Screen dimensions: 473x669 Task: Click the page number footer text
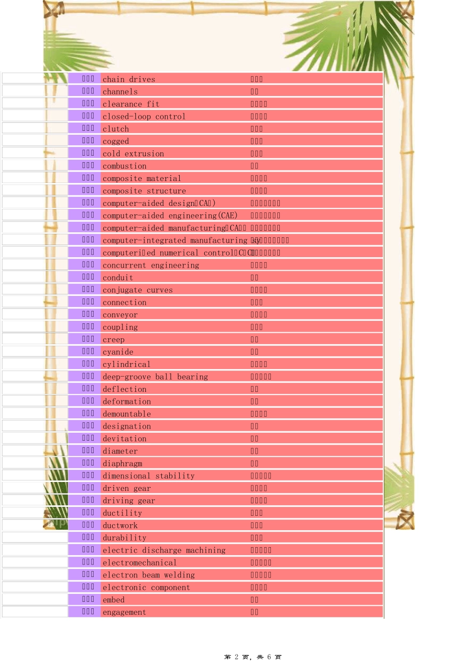[253, 657]
